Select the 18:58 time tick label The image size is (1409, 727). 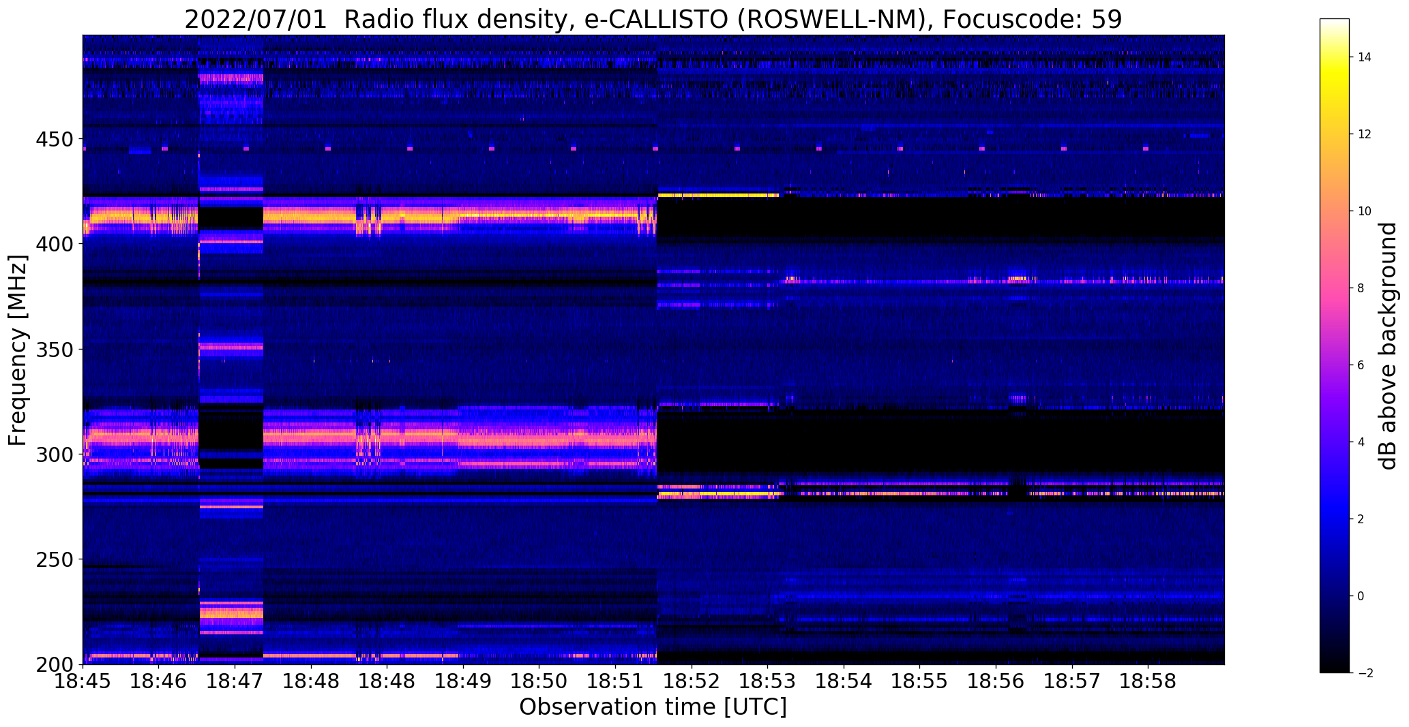point(1148,681)
